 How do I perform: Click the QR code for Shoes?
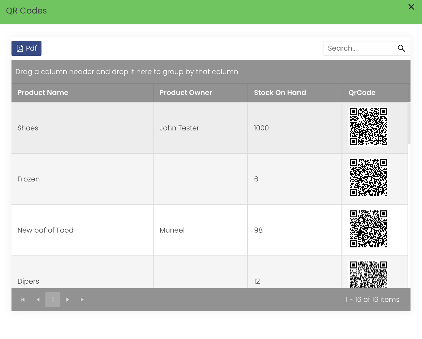click(x=368, y=127)
